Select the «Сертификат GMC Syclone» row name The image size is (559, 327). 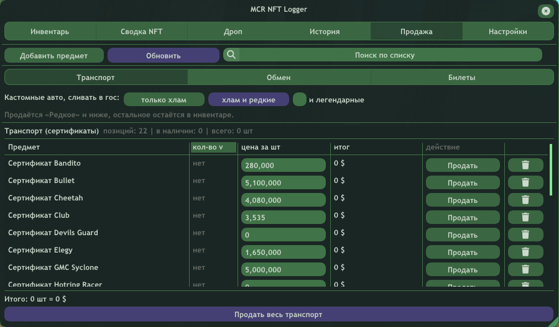pyautogui.click(x=53, y=267)
